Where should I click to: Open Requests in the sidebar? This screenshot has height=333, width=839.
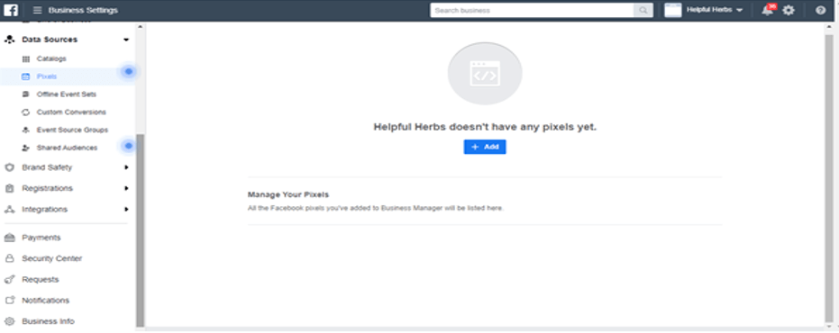click(41, 280)
